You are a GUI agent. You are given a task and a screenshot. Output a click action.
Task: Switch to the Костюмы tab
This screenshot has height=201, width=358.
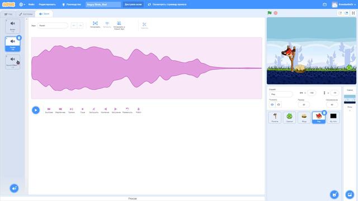(26, 14)
